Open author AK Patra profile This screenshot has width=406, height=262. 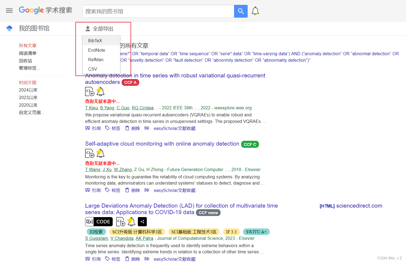tap(144, 238)
